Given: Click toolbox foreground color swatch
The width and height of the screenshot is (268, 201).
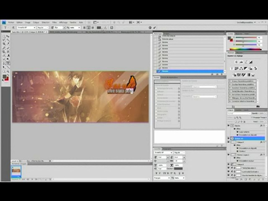Looking at the screenshot, I should tap(4, 76).
